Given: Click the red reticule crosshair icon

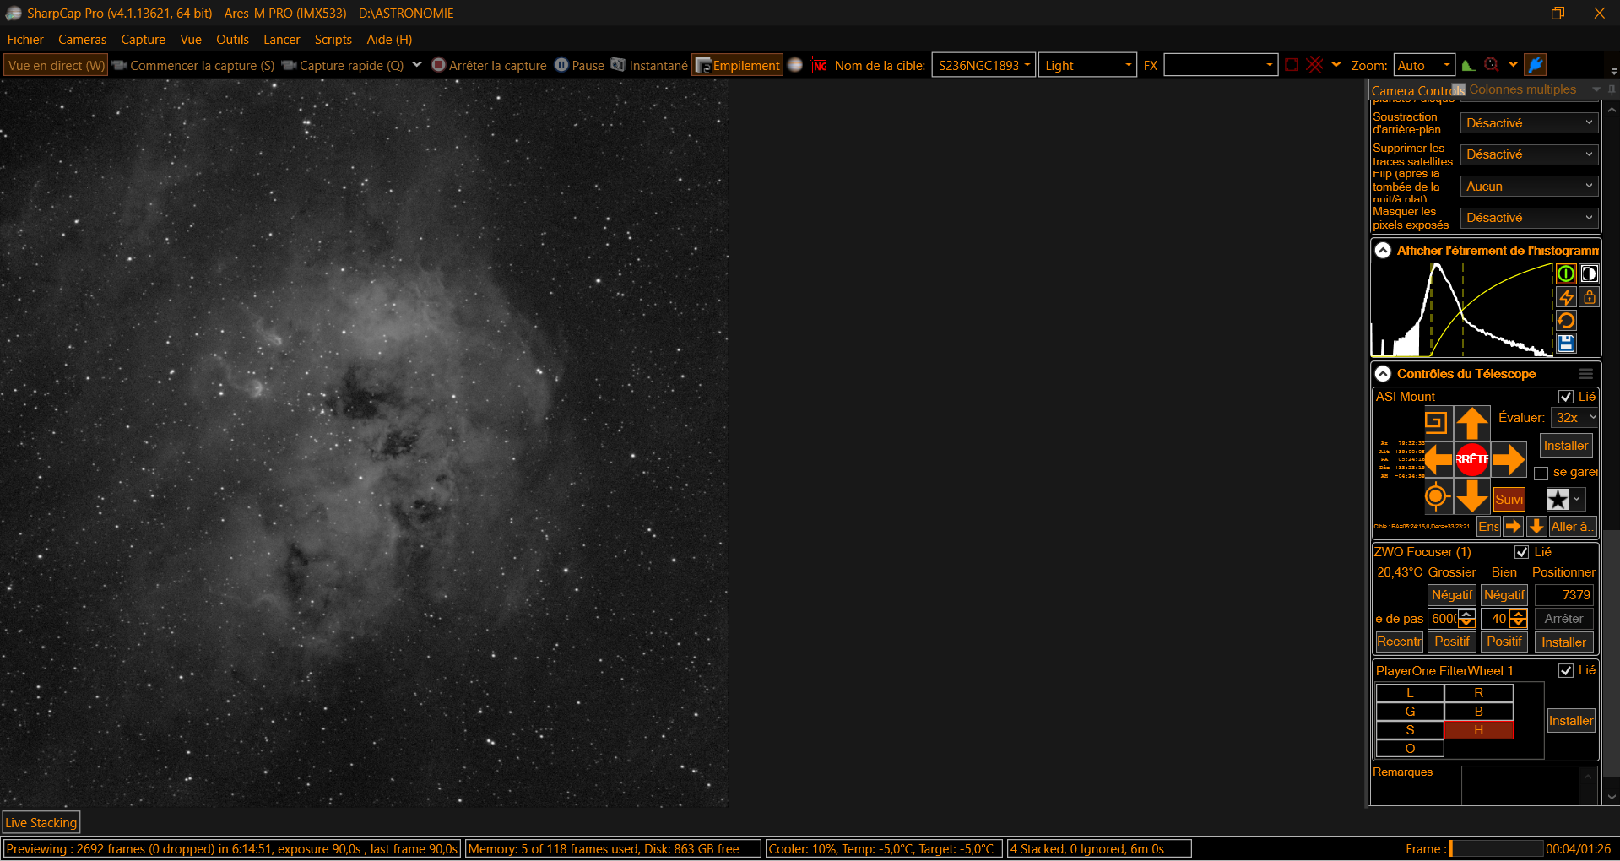Looking at the screenshot, I should (1315, 65).
